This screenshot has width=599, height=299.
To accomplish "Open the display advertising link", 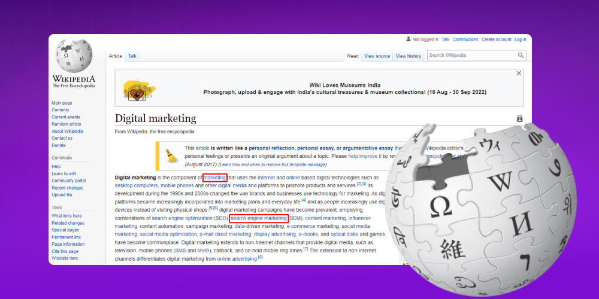I will coord(275,234).
